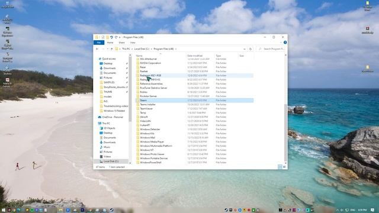Open Explorer help question mark icon
379x213 pixels.
pyautogui.click(x=285, y=43)
